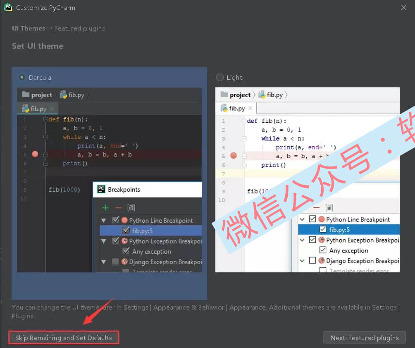Viewport: 415px width, 348px height.
Task: Click red breakpoint dot in Light preview gutter
Action: pyautogui.click(x=234, y=155)
